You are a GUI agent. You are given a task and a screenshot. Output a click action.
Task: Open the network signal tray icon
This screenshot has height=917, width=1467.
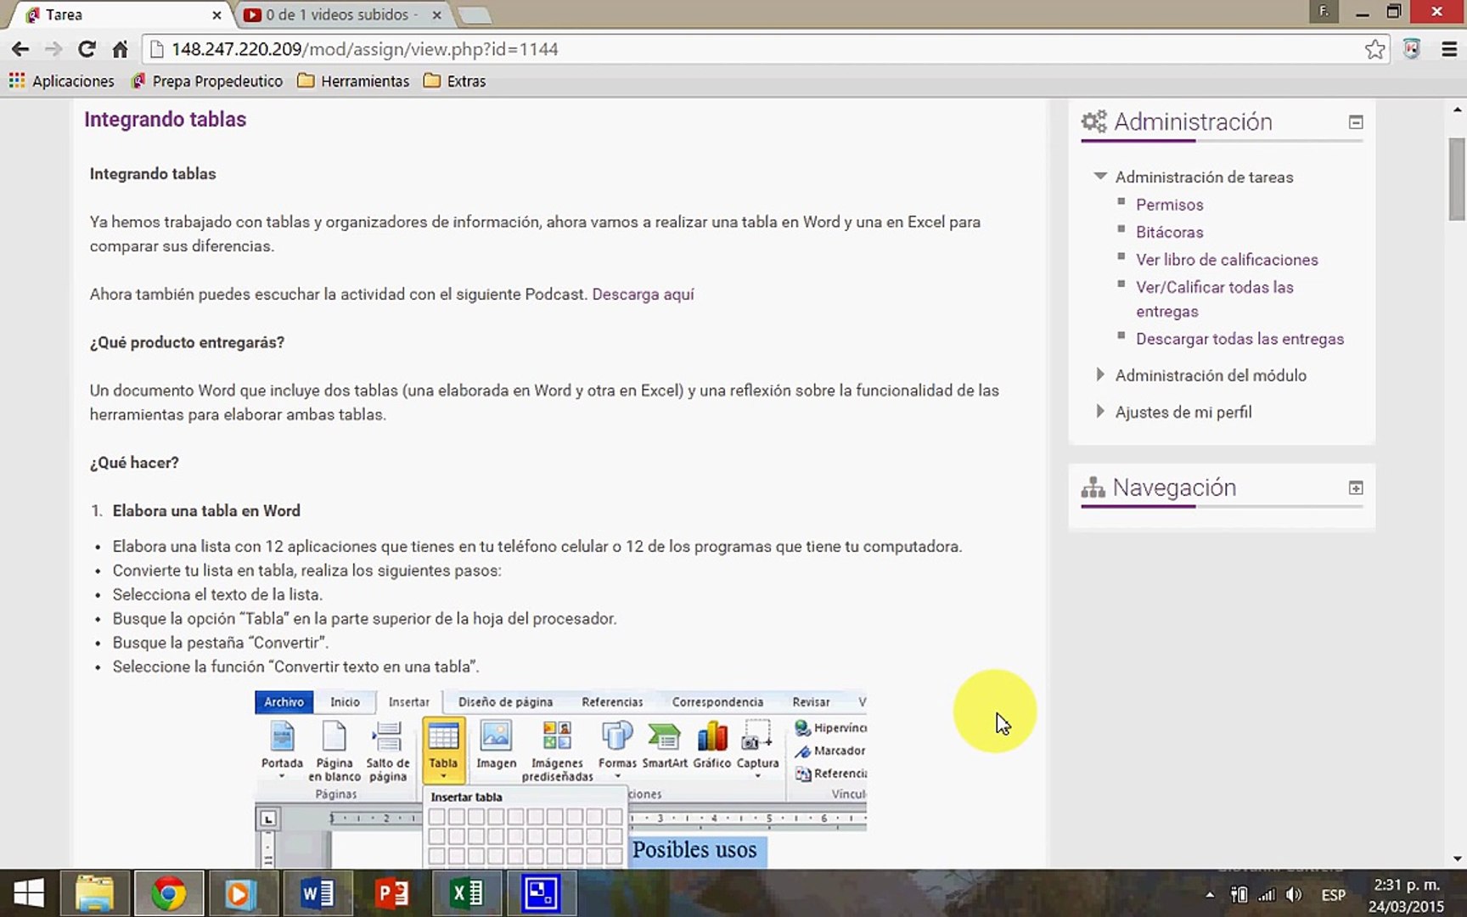[x=1266, y=894]
